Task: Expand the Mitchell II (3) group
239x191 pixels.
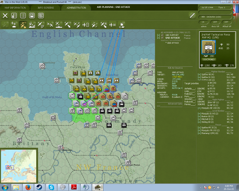Action: [x=199, y=119]
